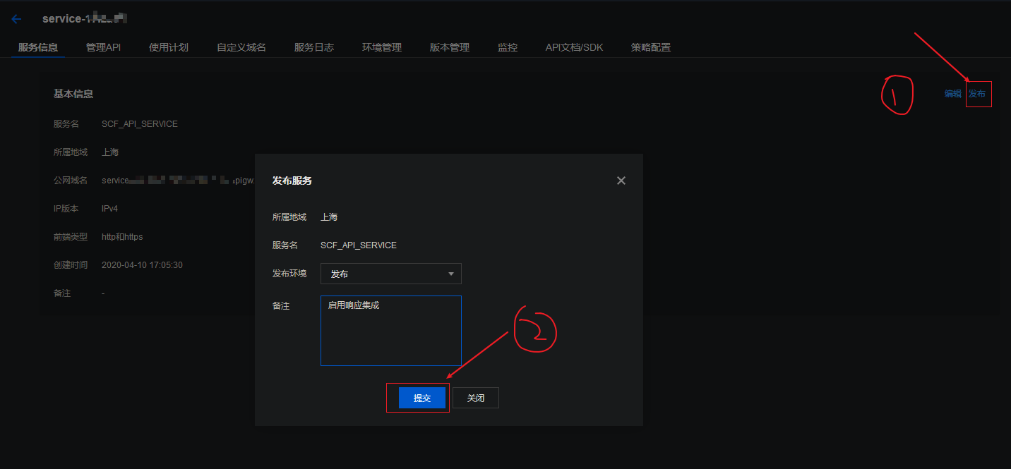
Task: Click the IPv4 value
Action: click(110, 209)
